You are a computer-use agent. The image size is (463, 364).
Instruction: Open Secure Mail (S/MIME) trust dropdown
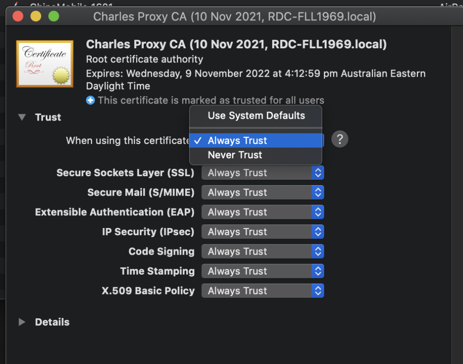(x=263, y=192)
